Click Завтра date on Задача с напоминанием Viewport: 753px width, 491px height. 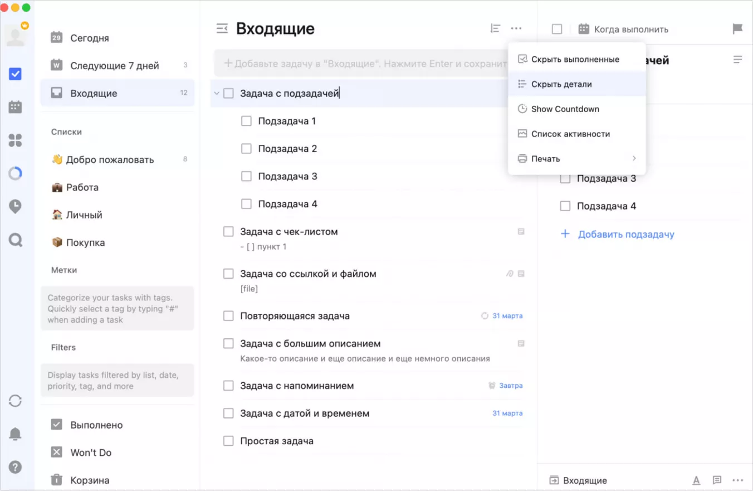(511, 386)
